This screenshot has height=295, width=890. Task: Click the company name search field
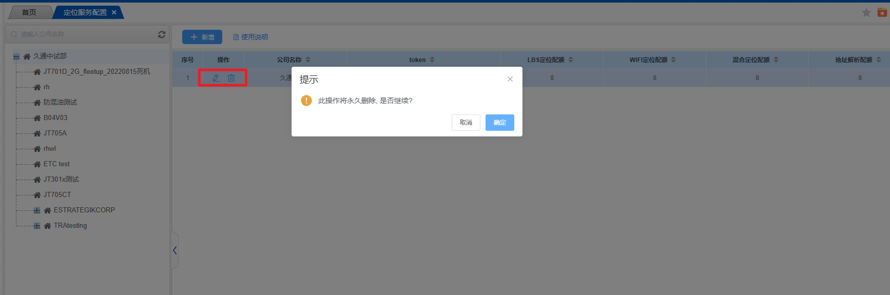point(82,34)
